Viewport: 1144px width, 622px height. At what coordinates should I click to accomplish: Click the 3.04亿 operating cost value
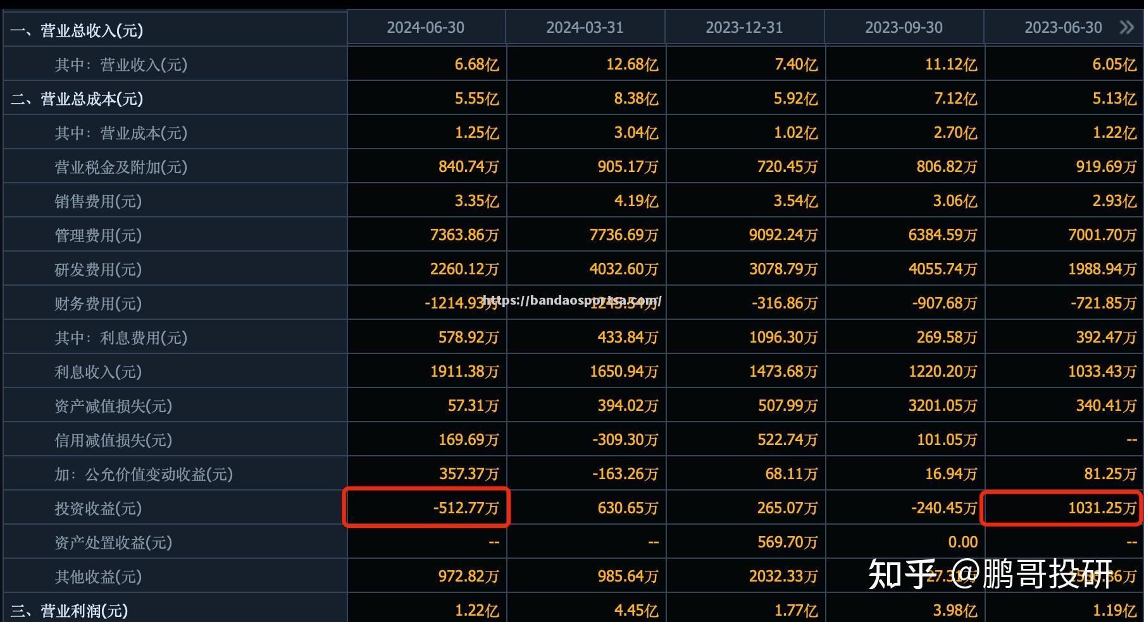(636, 133)
